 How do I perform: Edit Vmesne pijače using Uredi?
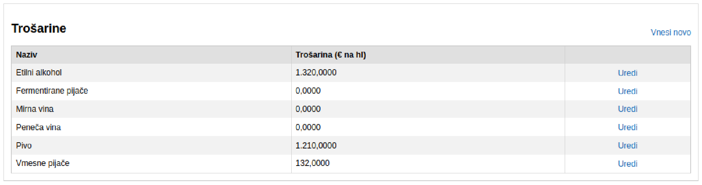click(627, 164)
